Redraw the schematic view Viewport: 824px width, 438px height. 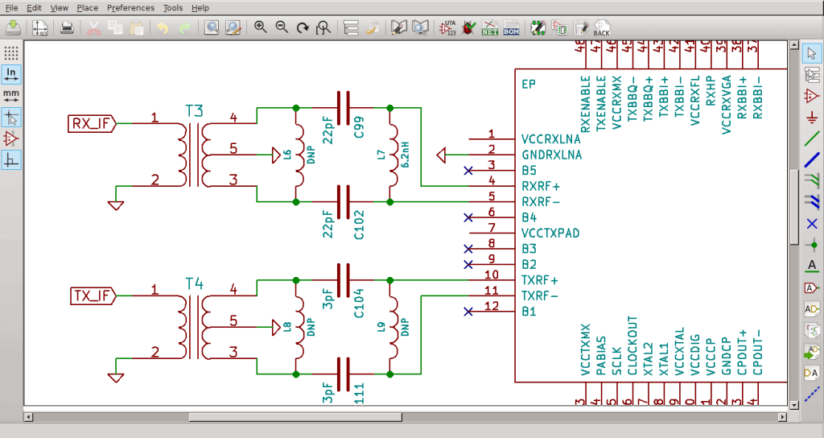point(303,27)
